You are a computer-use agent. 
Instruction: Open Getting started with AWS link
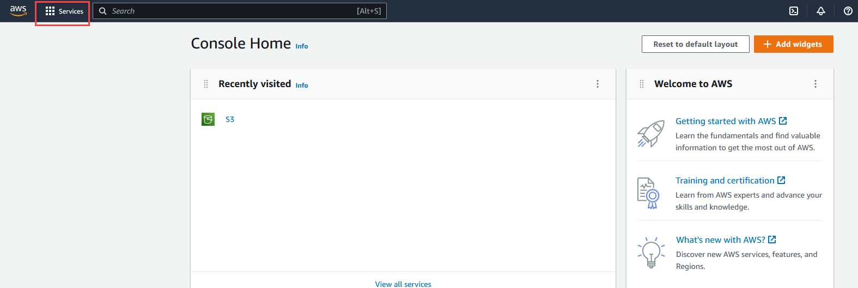[731, 121]
